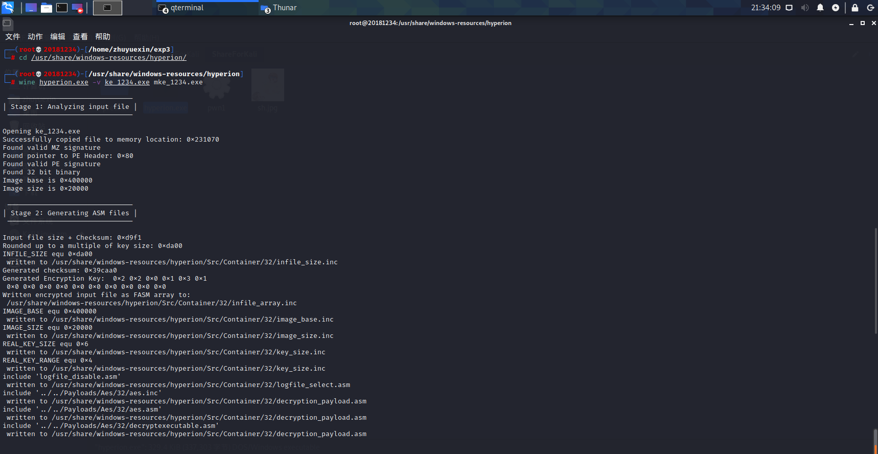Click 'REAL_KEY_SIZE equ 0x6' line
The image size is (878, 454).
coord(45,344)
